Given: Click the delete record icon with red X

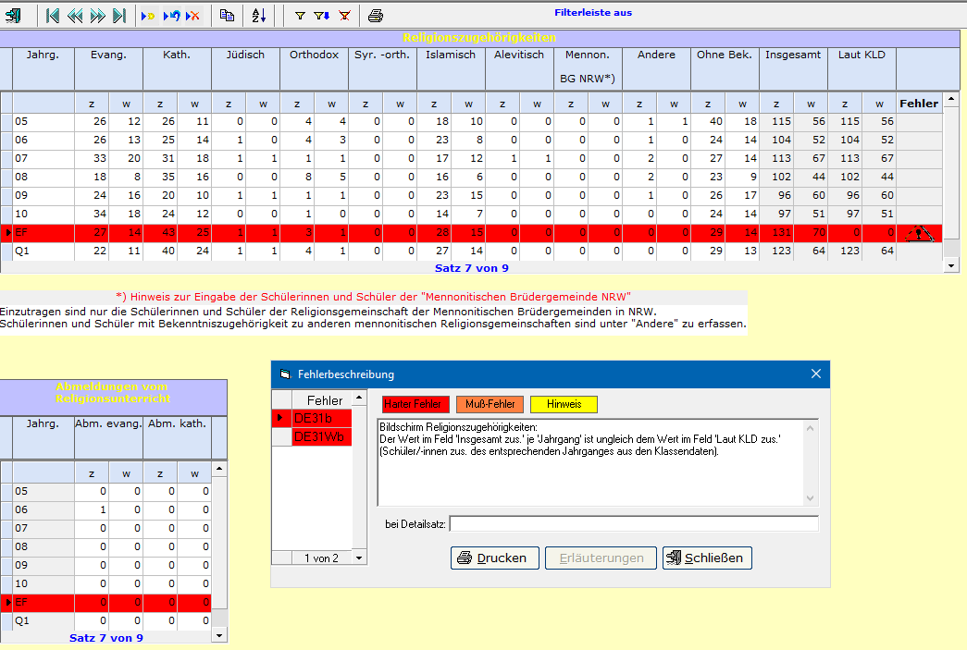Looking at the screenshot, I should 192,16.
